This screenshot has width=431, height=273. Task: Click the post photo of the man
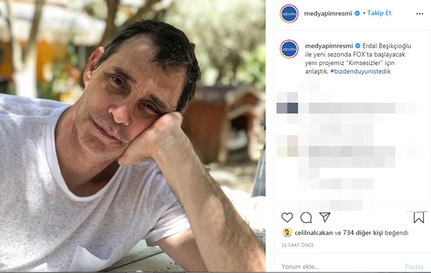tap(133, 136)
